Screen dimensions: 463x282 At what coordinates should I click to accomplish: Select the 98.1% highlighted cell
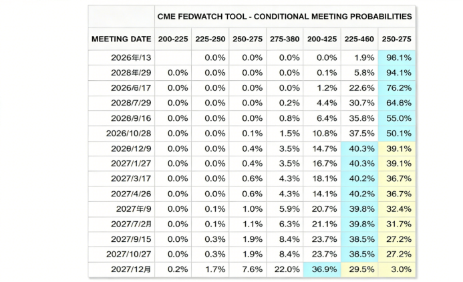pos(397,57)
